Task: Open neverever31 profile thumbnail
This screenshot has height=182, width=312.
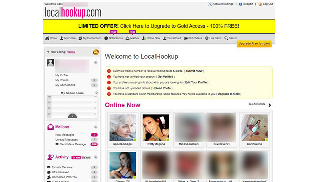Action: click(x=221, y=127)
